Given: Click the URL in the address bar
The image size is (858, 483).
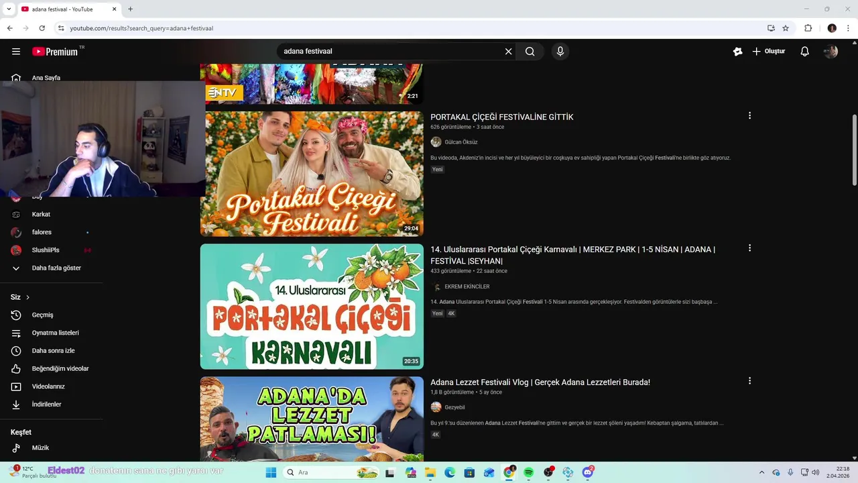Looking at the screenshot, I should [x=141, y=28].
